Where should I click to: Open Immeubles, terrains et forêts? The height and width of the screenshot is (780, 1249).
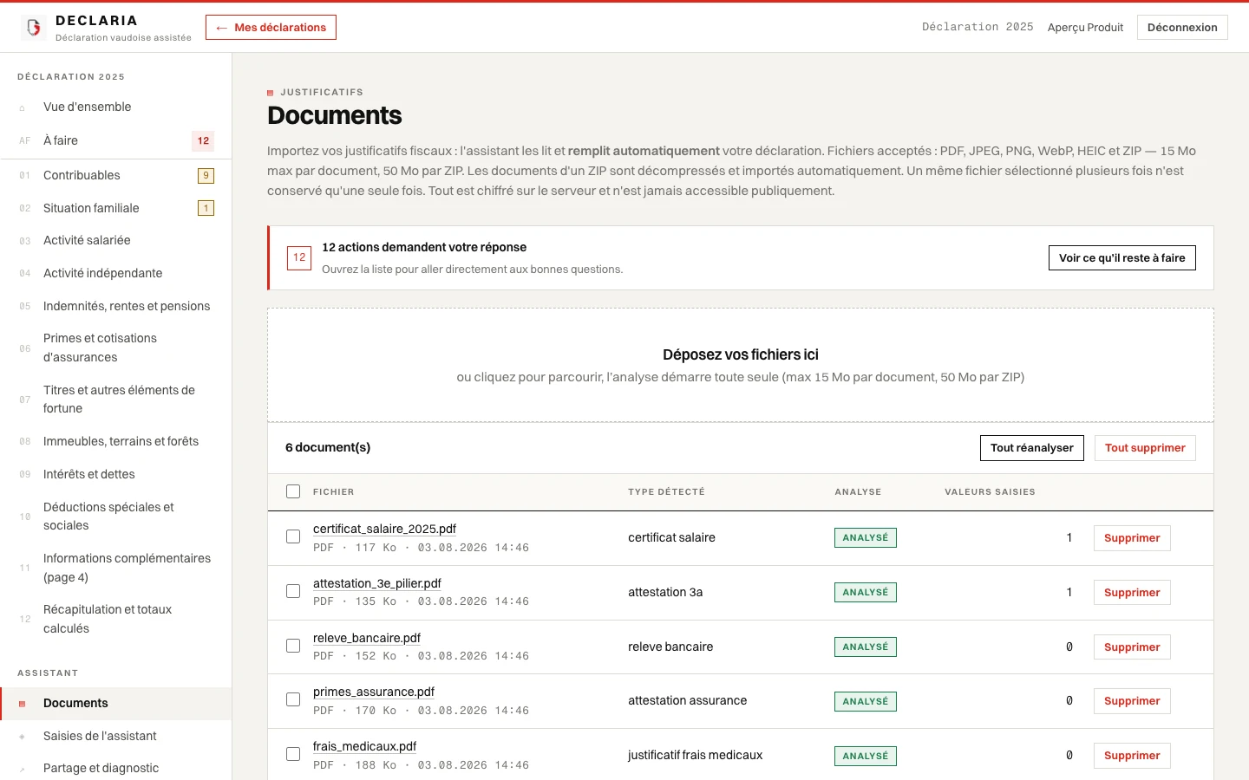pyautogui.click(x=115, y=441)
